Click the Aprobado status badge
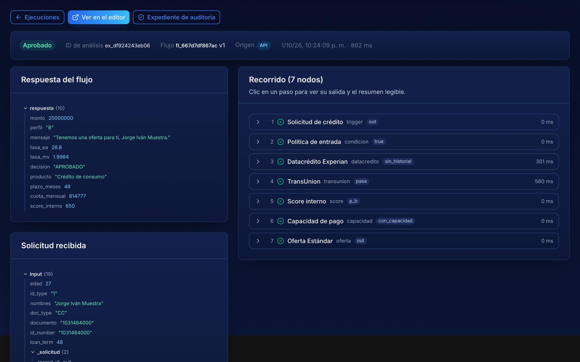 (x=37, y=45)
